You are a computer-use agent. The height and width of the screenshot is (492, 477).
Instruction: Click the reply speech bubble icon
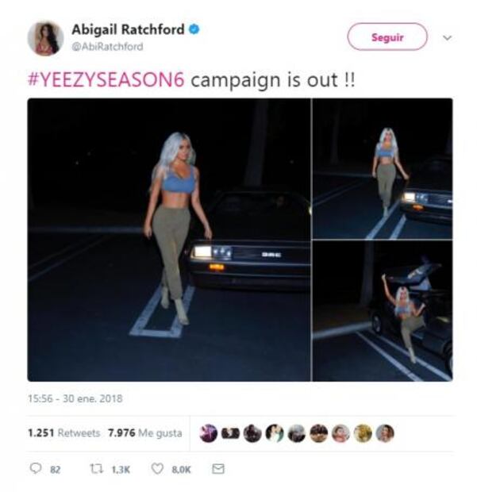[x=36, y=469]
